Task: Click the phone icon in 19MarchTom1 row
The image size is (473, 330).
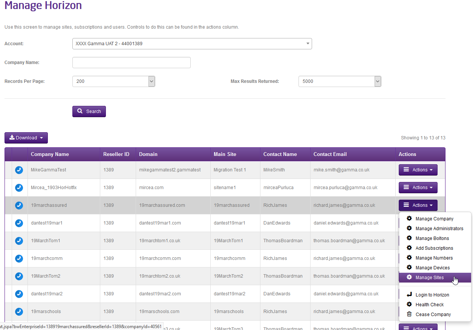Action: 19,241
